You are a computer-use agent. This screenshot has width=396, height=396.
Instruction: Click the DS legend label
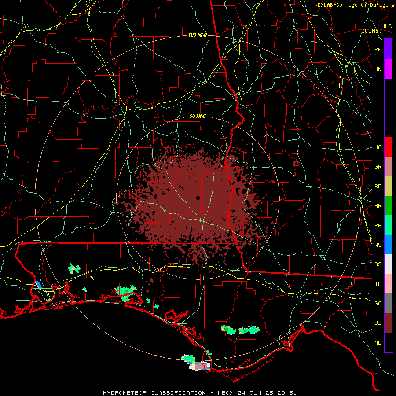(378, 264)
